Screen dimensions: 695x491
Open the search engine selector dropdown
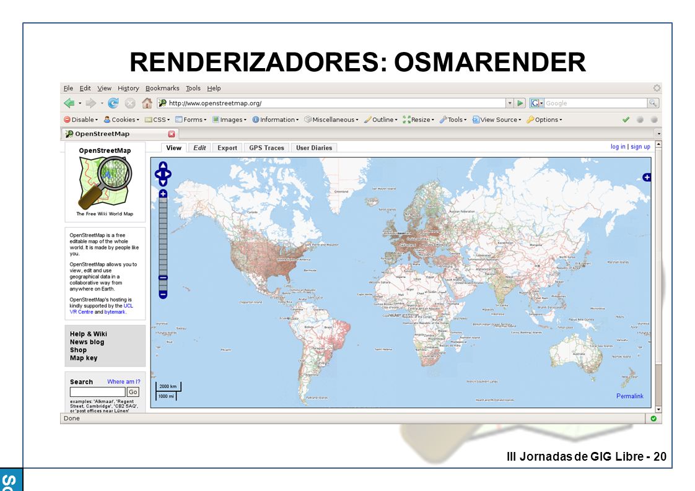tap(537, 103)
